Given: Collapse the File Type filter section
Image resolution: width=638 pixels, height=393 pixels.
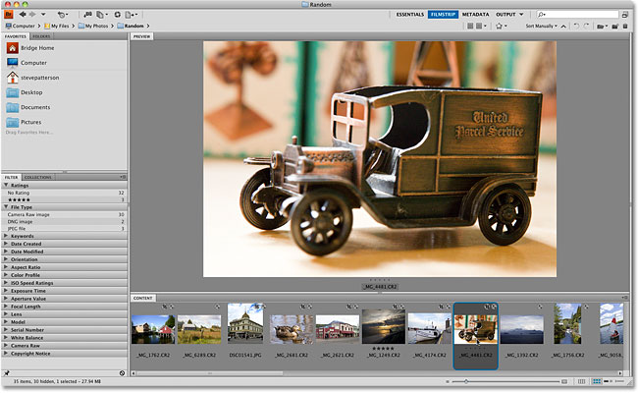Looking at the screenshot, I should [6, 207].
